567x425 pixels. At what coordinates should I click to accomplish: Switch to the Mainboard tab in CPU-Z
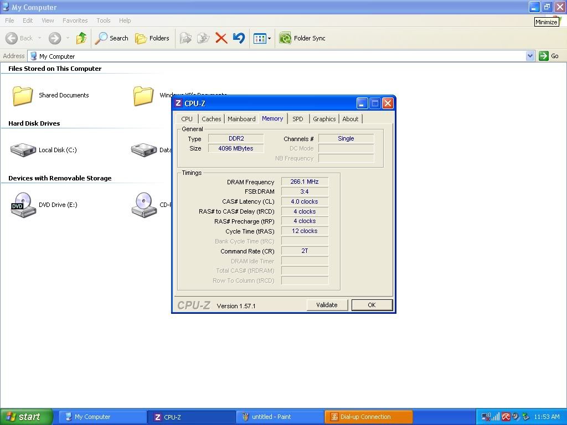(x=241, y=119)
